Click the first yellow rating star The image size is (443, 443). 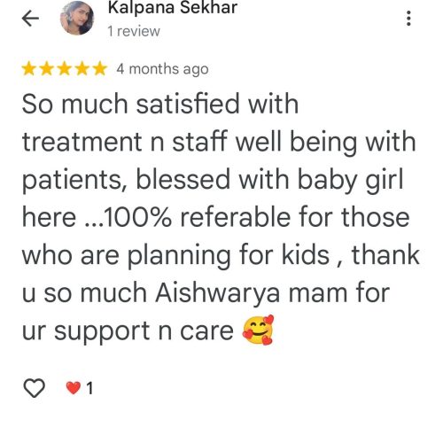pyautogui.click(x=29, y=69)
